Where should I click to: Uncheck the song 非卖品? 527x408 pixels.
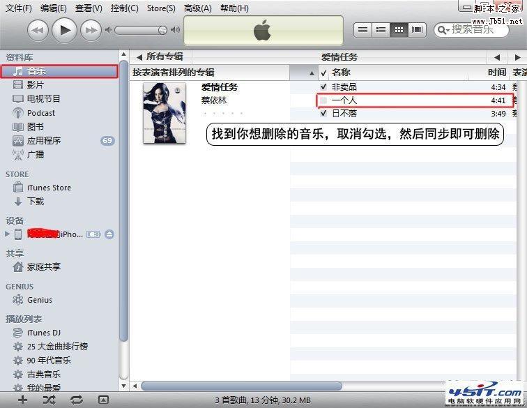[x=323, y=87]
